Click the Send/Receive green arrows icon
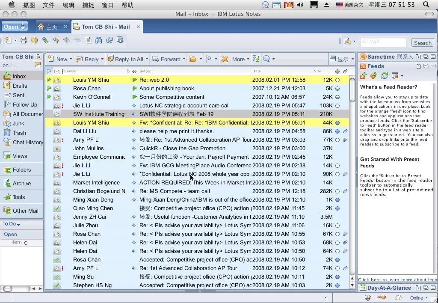This screenshot has height=303, width=438. point(256,59)
